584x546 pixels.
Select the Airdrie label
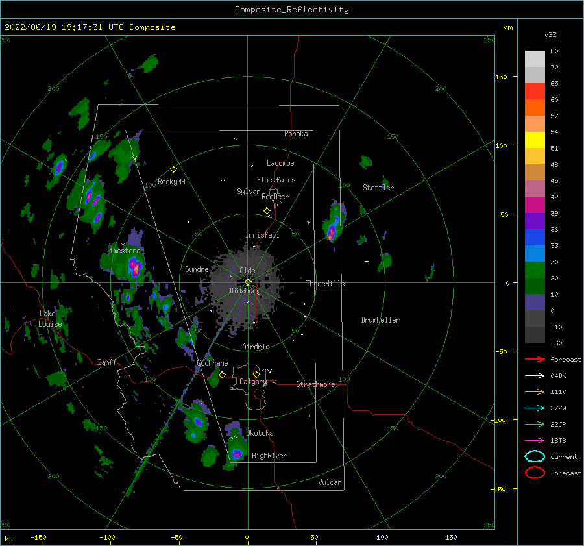pos(256,347)
